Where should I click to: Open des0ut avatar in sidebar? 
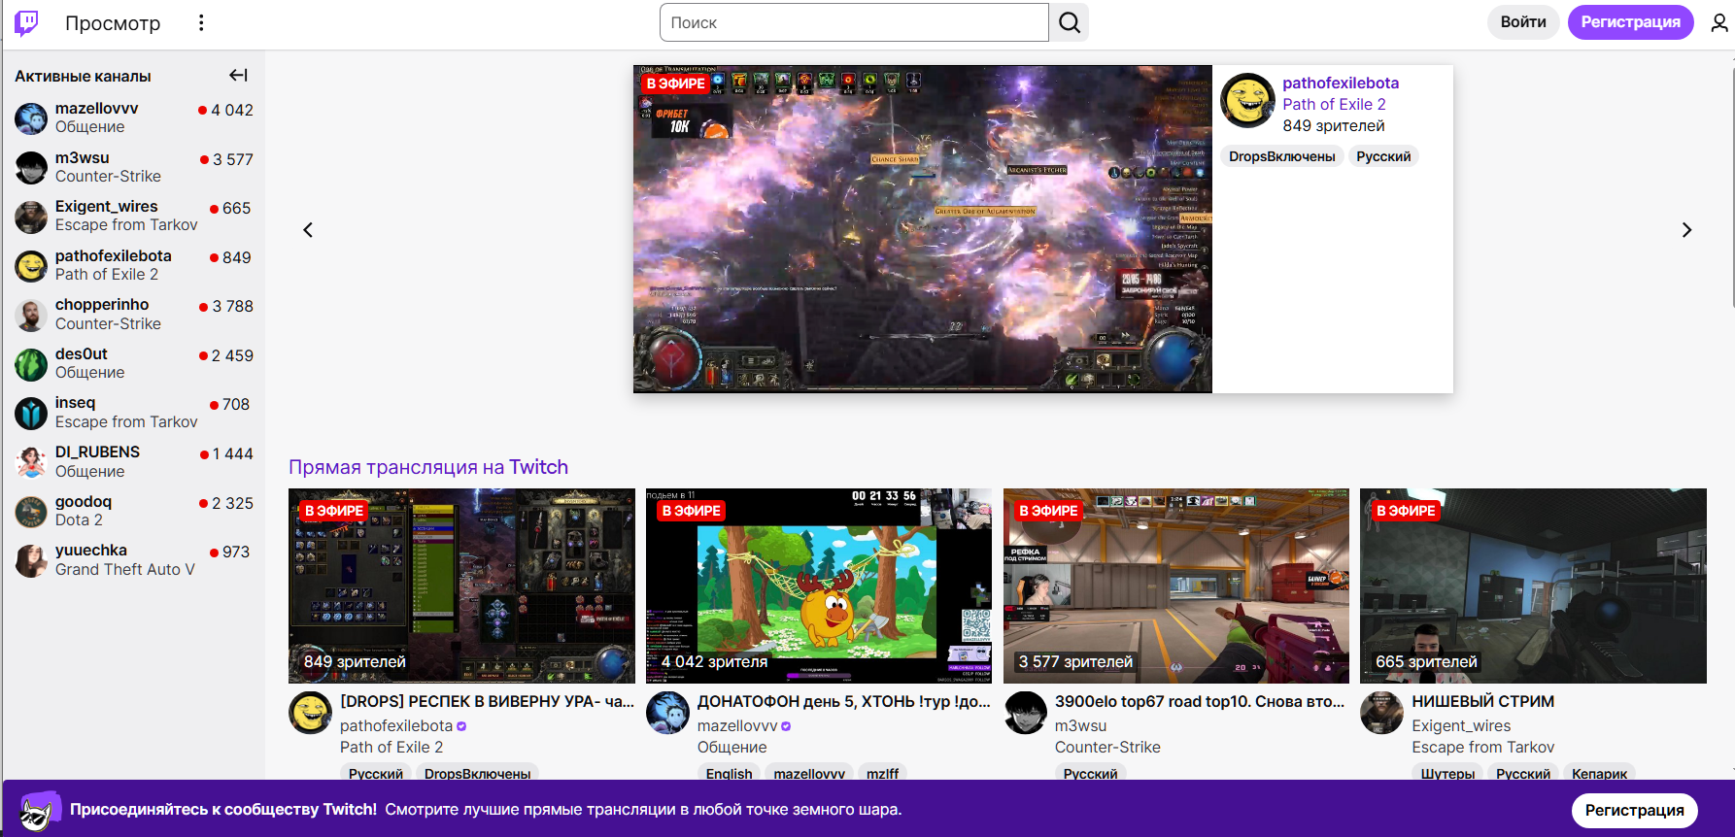(x=31, y=364)
